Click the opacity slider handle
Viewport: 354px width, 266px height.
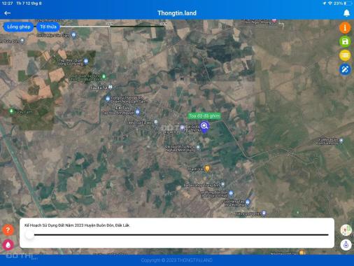29,234
